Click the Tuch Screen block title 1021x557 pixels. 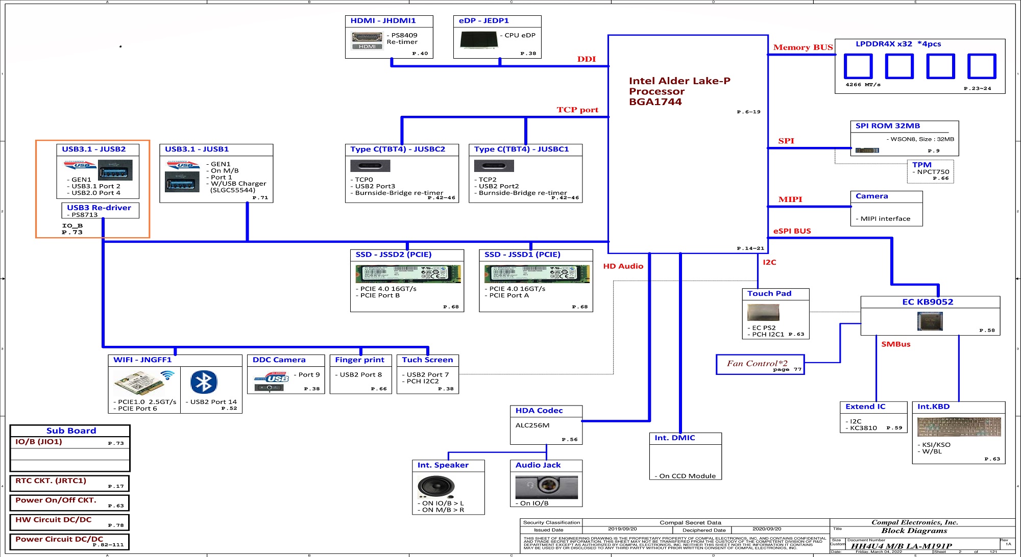(x=427, y=360)
